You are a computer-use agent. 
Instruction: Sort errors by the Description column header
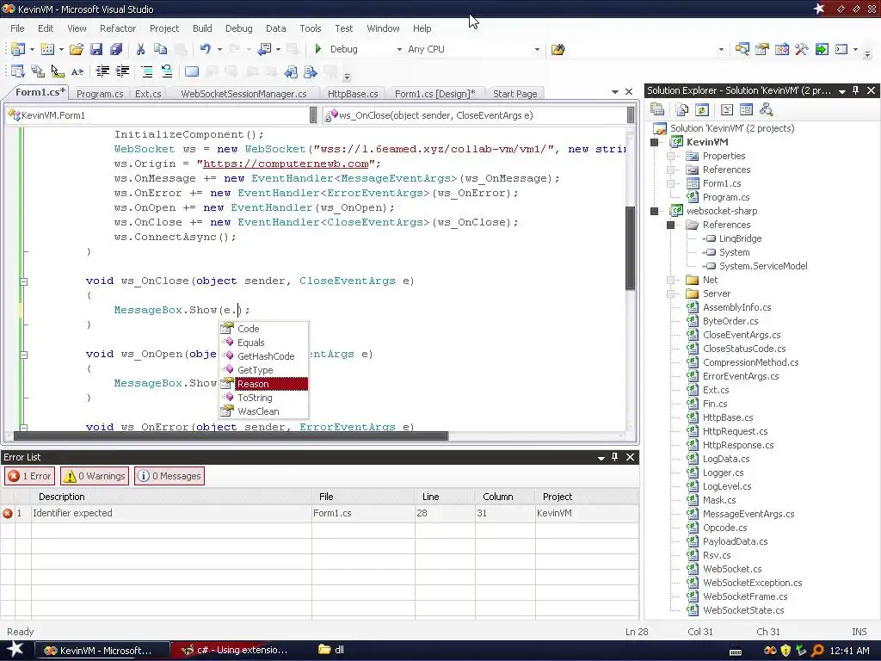(x=171, y=497)
